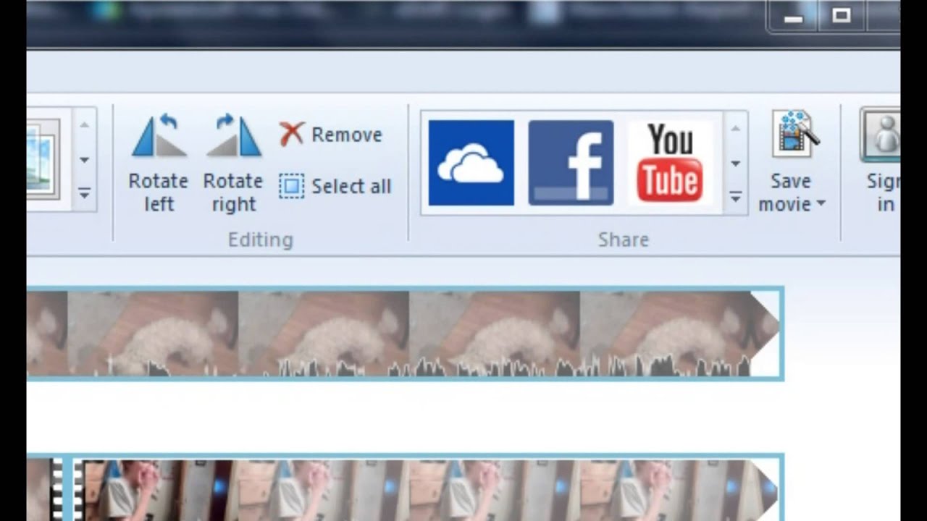Click the Rotate right icon
The image size is (927, 521).
click(233, 135)
